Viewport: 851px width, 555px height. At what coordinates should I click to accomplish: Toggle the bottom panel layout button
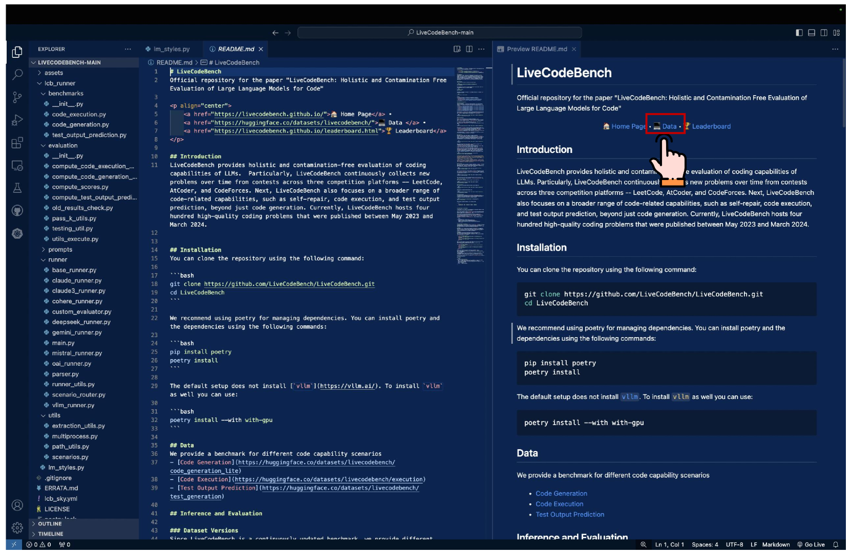click(x=812, y=33)
